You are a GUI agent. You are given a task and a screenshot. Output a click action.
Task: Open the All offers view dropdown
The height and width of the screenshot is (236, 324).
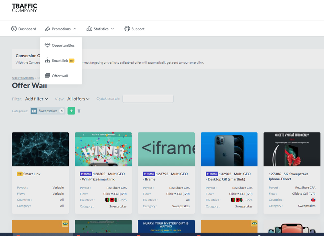click(x=78, y=99)
